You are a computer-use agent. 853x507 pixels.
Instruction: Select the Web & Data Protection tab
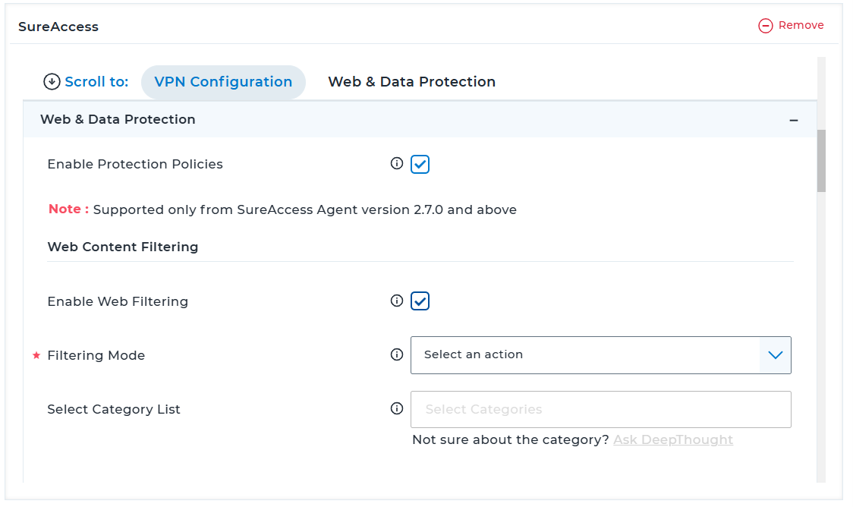[x=412, y=82]
